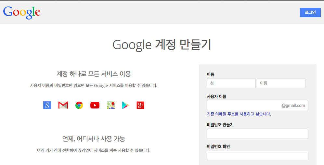Click the 언제, 어디서나 사용 가능 heading
Viewport: 324px width, 165px height.
coord(94,139)
